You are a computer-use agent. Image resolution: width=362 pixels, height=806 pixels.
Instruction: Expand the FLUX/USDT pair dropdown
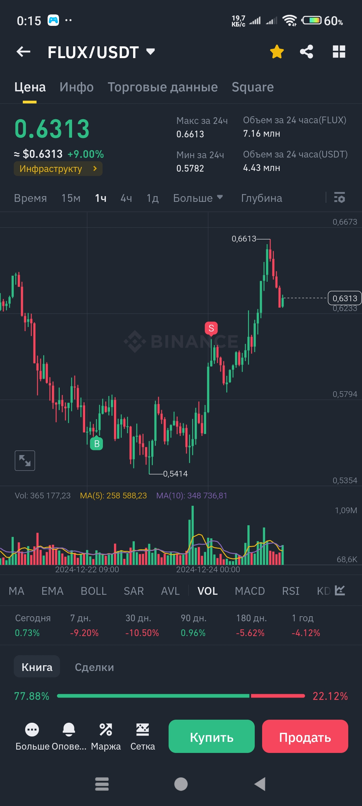[x=150, y=52]
